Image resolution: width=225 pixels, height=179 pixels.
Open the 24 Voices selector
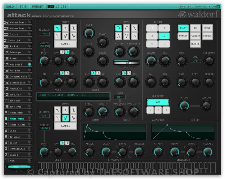[x=58, y=6]
